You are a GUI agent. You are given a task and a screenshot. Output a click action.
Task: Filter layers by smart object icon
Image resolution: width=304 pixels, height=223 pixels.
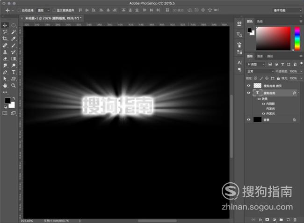pos(295,64)
